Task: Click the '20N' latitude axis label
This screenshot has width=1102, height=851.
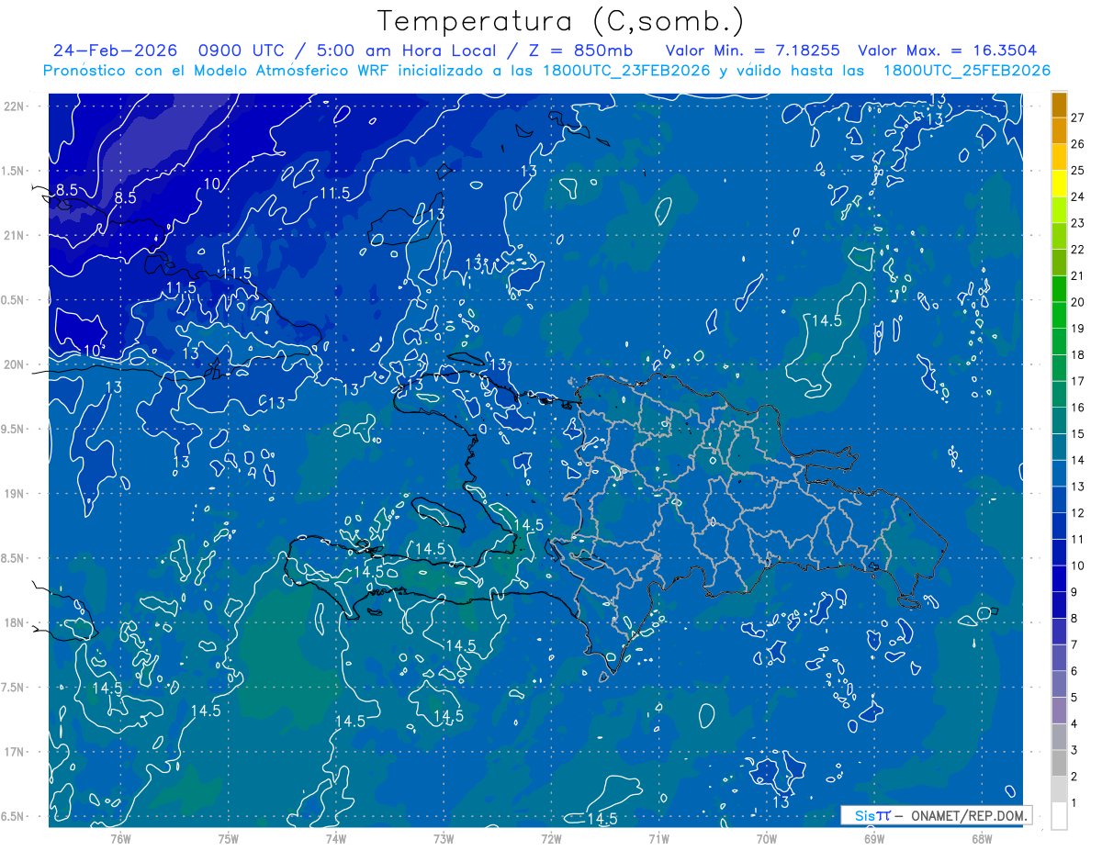Action: [15, 364]
